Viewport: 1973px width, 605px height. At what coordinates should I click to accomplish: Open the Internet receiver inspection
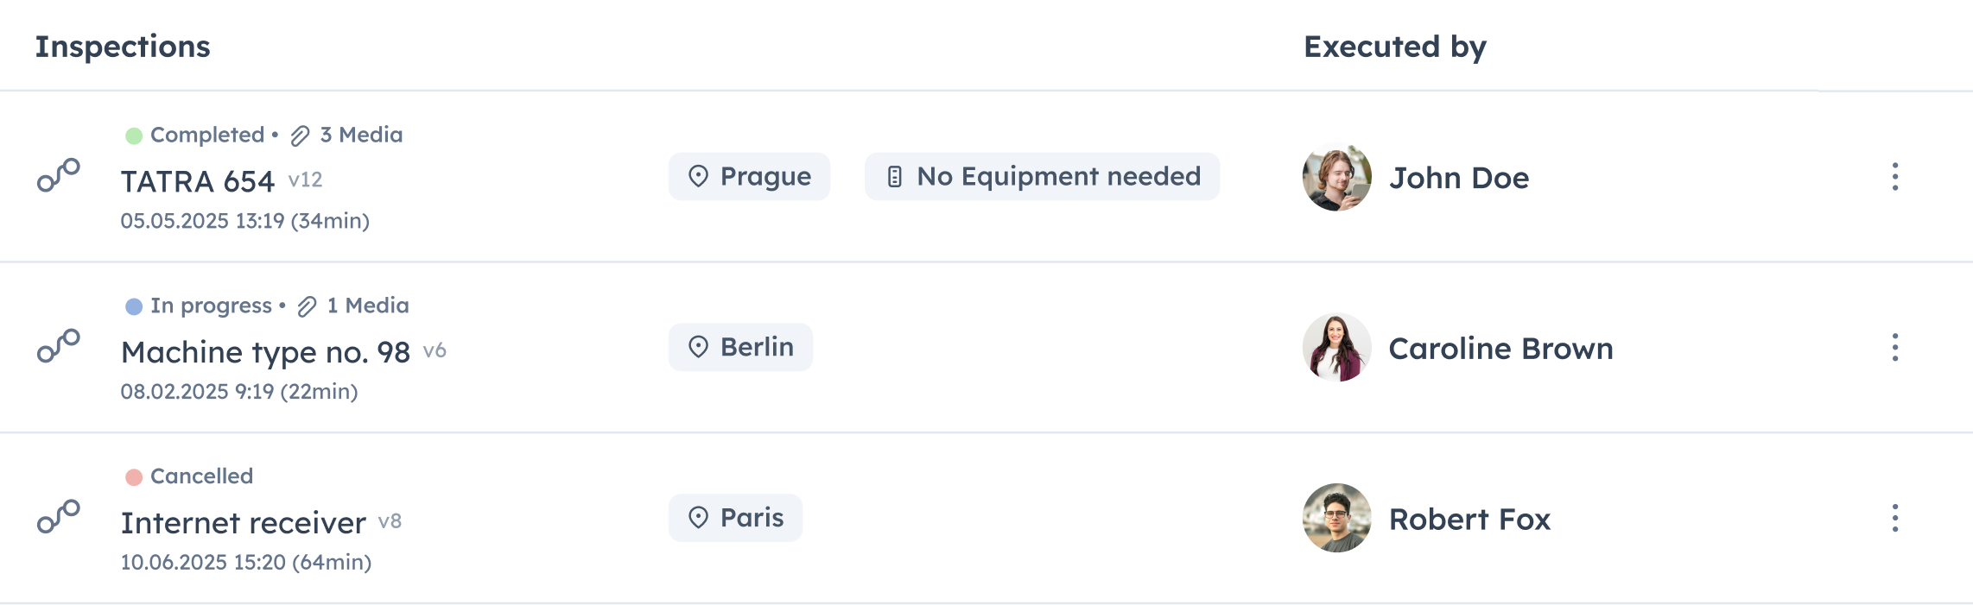pos(244,523)
